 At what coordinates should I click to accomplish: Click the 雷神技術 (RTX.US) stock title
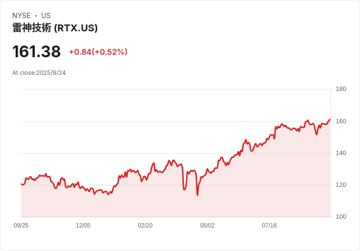(x=55, y=28)
